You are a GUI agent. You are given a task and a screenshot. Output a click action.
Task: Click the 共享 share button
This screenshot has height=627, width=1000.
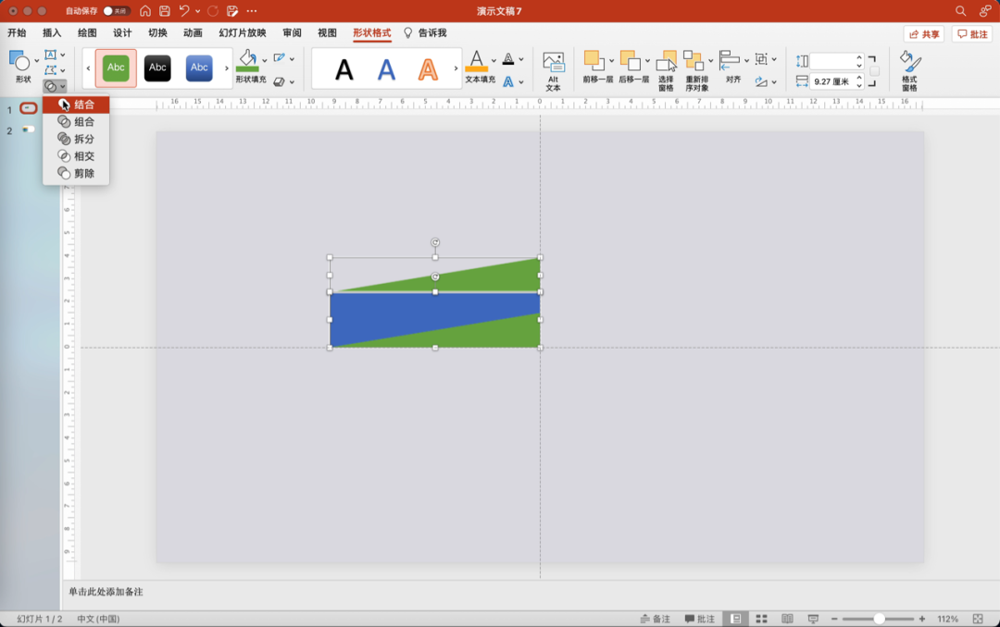coord(924,34)
